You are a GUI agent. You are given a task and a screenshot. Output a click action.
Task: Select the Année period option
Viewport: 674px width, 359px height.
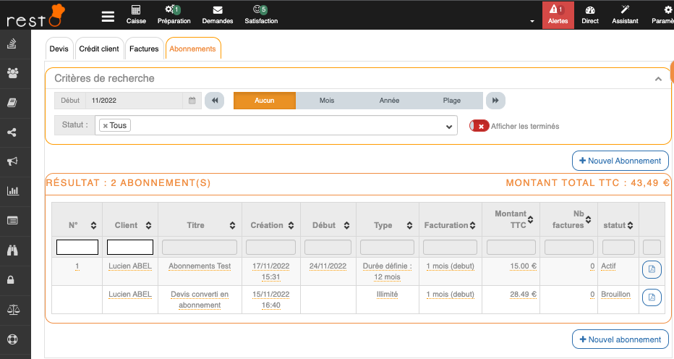(389, 101)
